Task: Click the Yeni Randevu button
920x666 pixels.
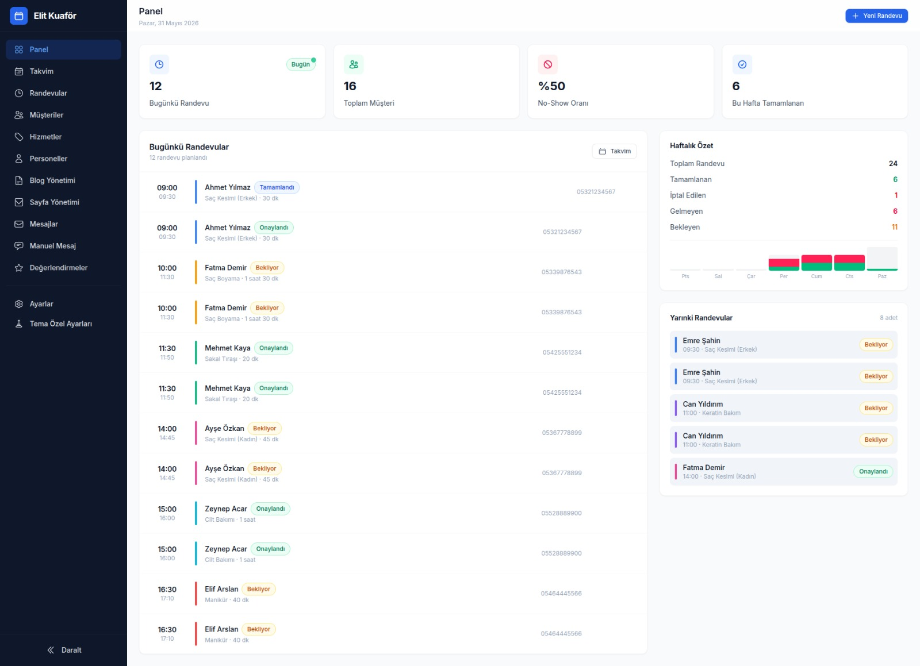Action: (876, 16)
